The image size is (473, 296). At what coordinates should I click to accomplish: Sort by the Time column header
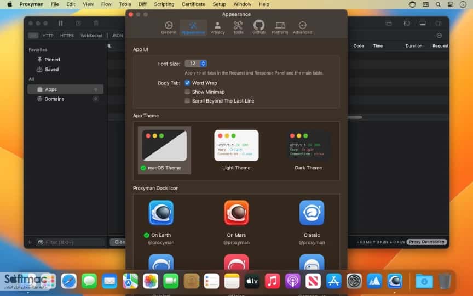(378, 46)
